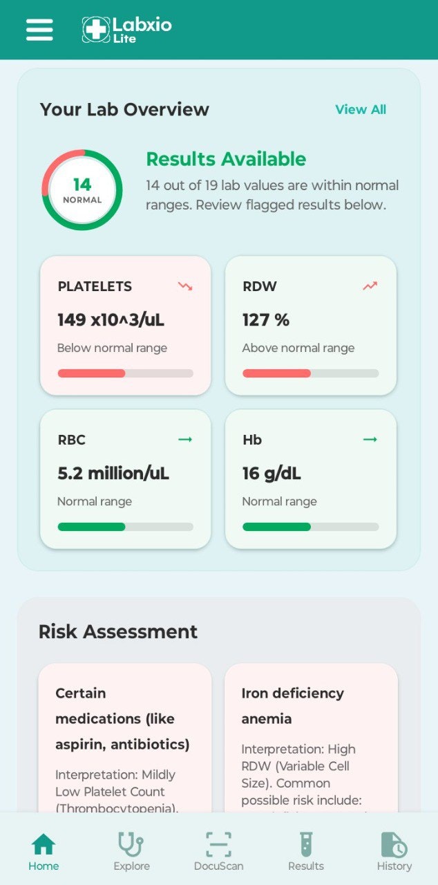Click the PLATELETS progress bar
This screenshot has width=438, height=885.
tap(125, 373)
